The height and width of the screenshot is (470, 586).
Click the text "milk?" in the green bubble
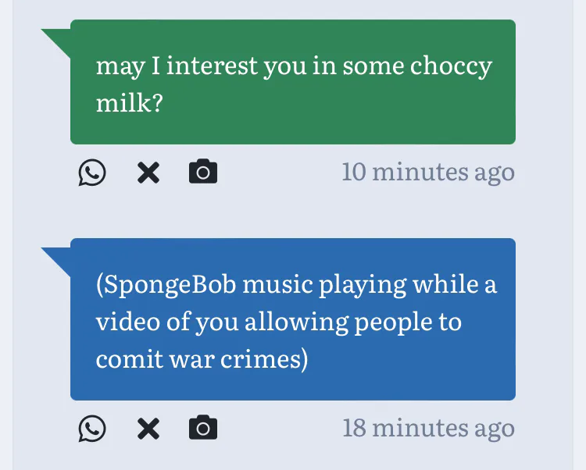click(129, 102)
